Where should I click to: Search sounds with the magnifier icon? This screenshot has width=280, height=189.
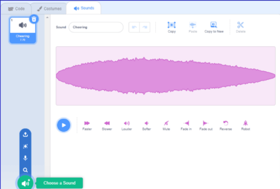tap(25, 170)
